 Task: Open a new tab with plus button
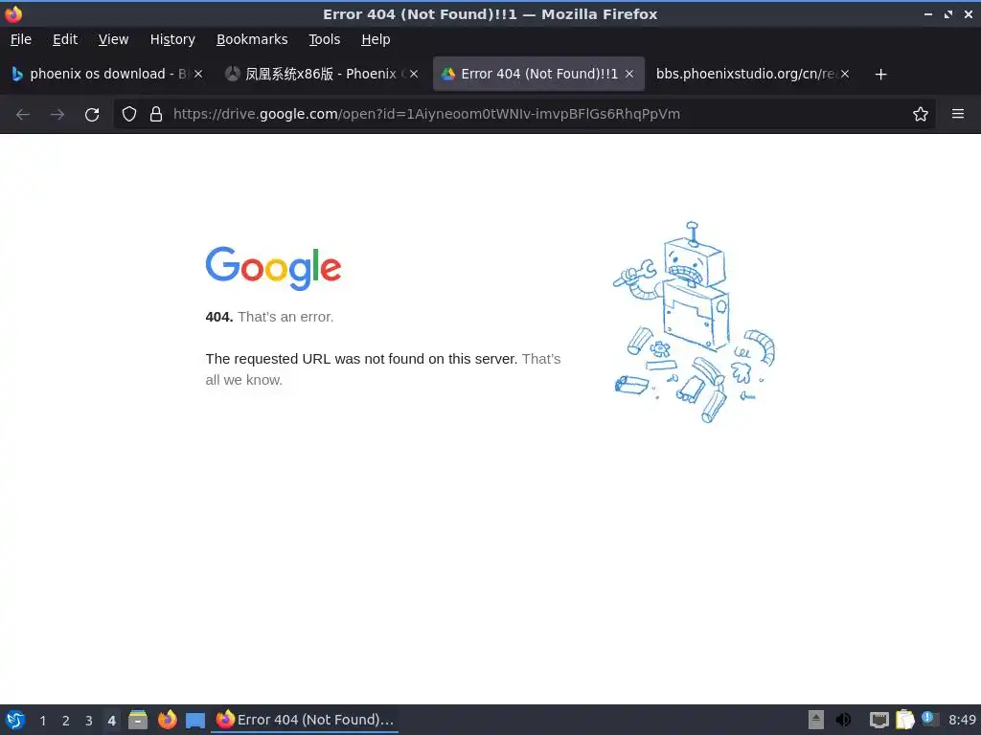881,75
